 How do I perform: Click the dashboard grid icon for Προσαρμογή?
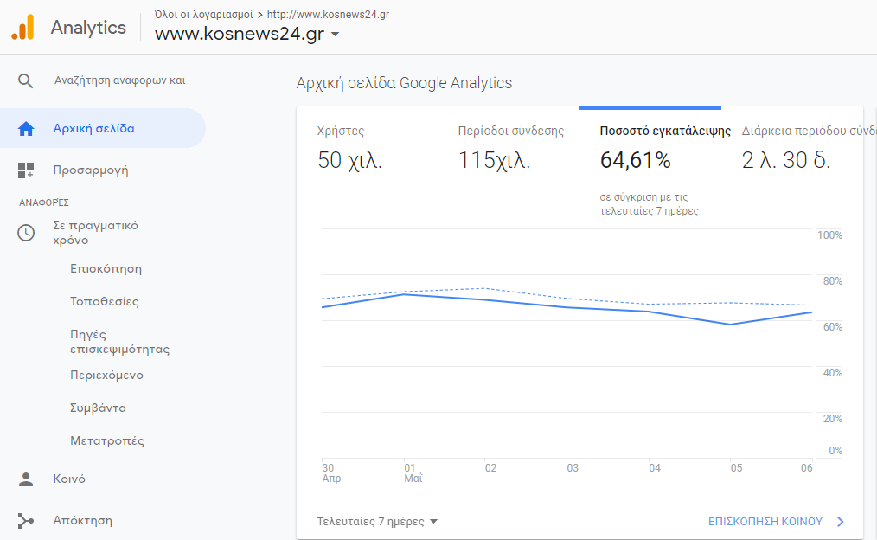pyautogui.click(x=26, y=170)
